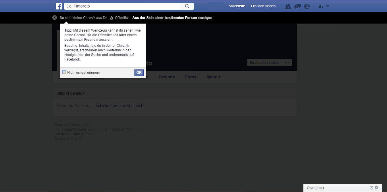Image resolution: width=387 pixels, height=192 pixels.
Task: Click into the search field 'Del Tintoreto'
Action: pos(123,6)
